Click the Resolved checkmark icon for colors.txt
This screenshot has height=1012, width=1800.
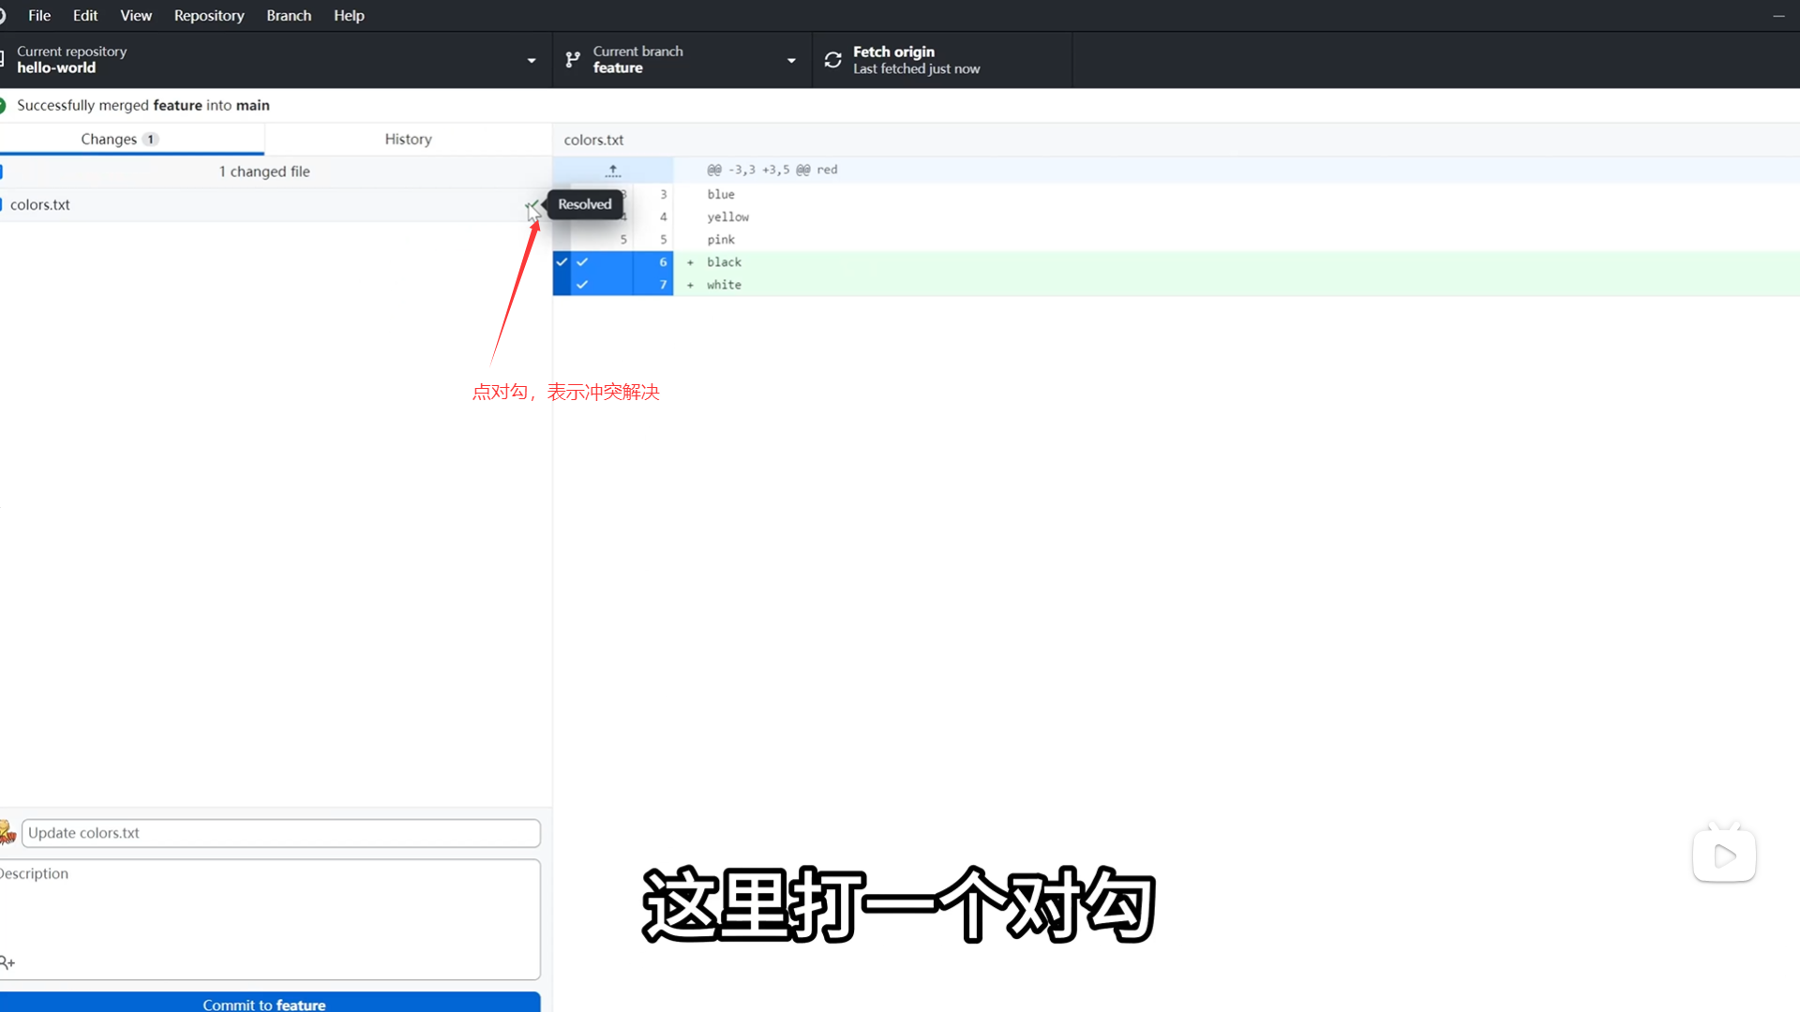tap(532, 205)
